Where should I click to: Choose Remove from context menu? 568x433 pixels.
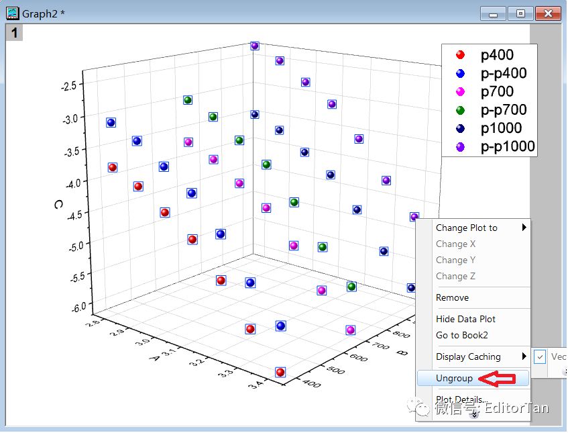473,298
